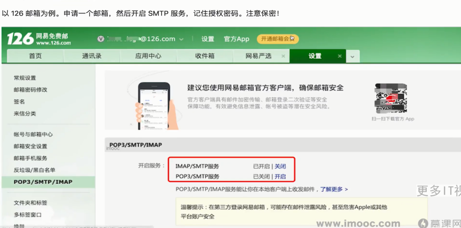Close the 网易严选 tab
Image resolution: width=461 pixels, height=228 pixels.
283,56
